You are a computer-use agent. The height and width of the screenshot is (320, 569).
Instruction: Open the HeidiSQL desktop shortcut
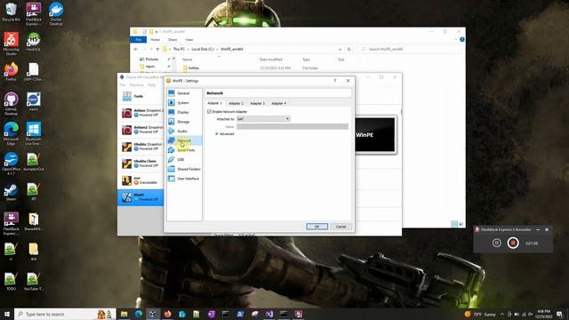pyautogui.click(x=34, y=43)
